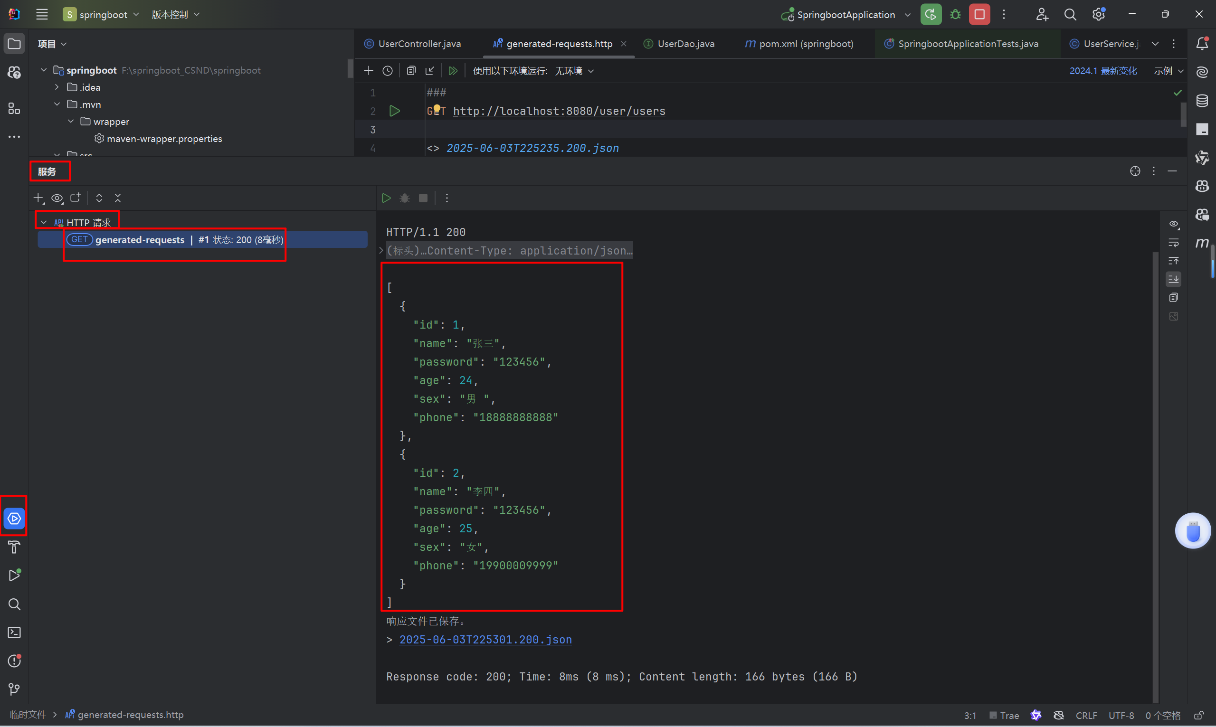Open Maven tool window icon
1216x727 pixels.
coord(1202,243)
